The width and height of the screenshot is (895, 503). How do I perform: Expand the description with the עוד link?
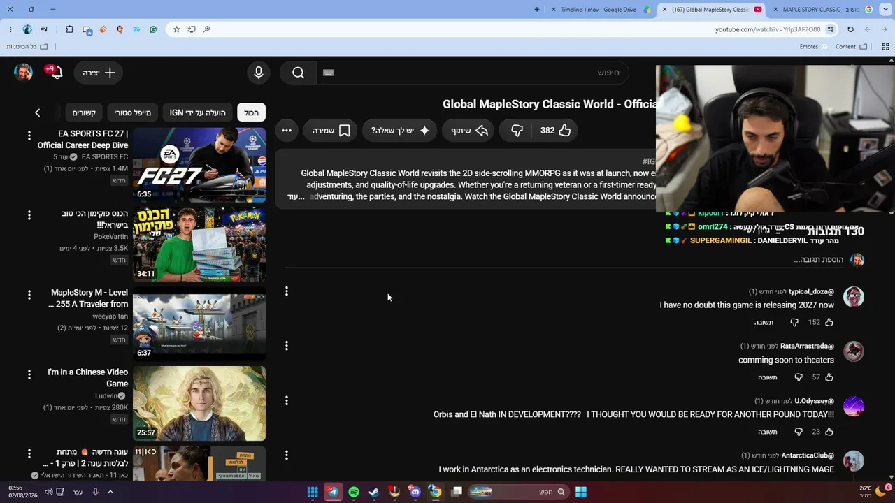tap(296, 197)
